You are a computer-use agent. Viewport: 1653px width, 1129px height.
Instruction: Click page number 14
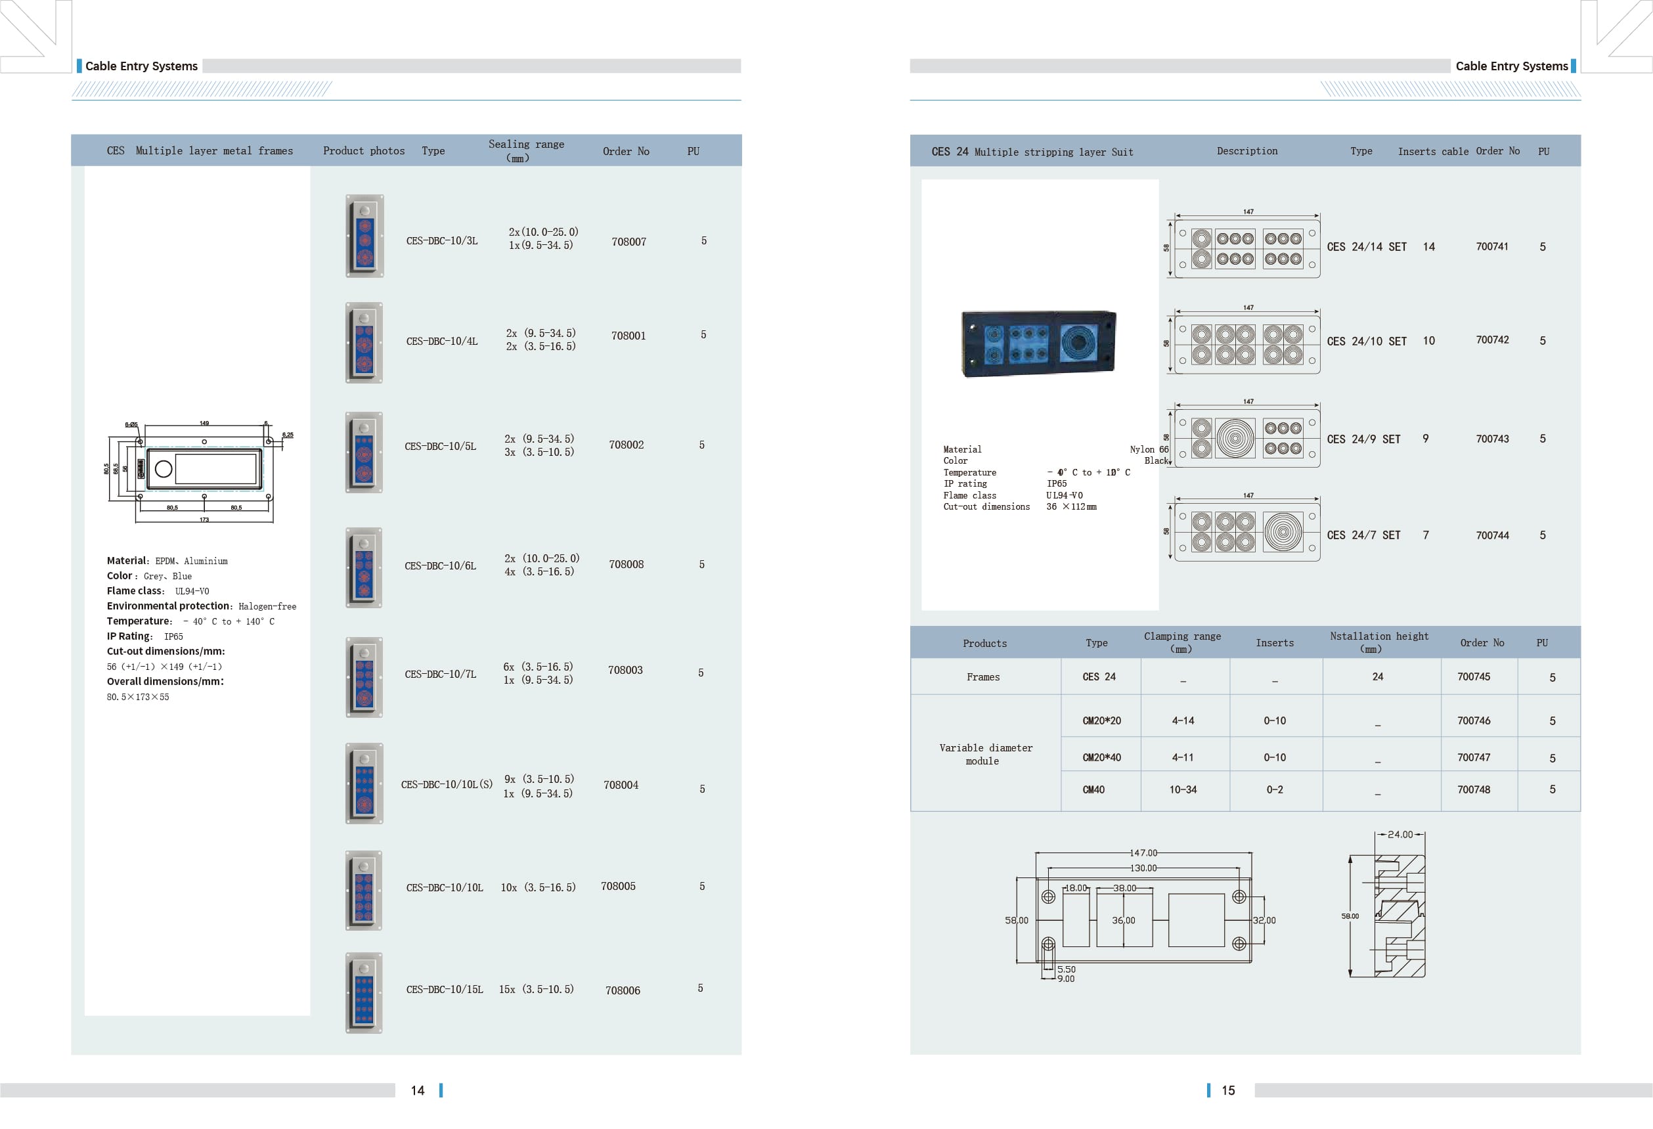[x=418, y=1091]
